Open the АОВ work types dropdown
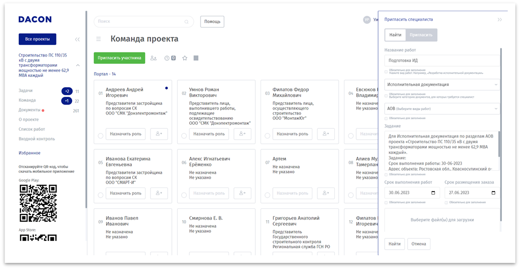Viewport: 520px width, 269px height. click(442, 109)
